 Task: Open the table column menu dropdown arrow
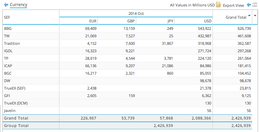[x=255, y=16]
